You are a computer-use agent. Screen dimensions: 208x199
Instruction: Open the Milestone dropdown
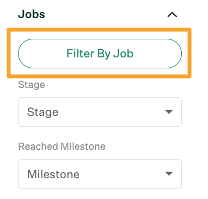pos(100,174)
